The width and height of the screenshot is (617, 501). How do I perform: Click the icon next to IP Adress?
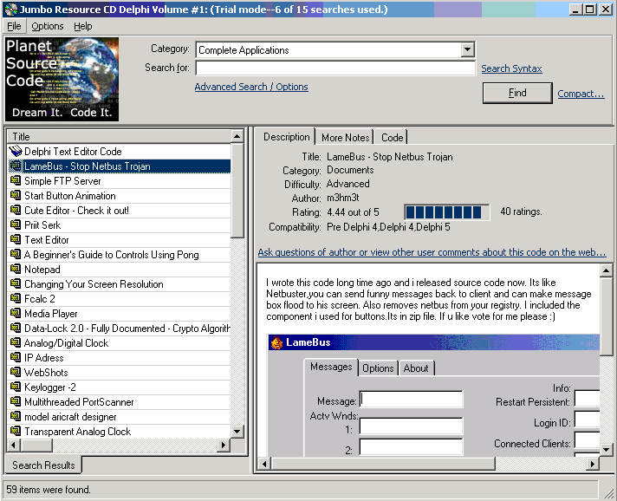pyautogui.click(x=16, y=357)
